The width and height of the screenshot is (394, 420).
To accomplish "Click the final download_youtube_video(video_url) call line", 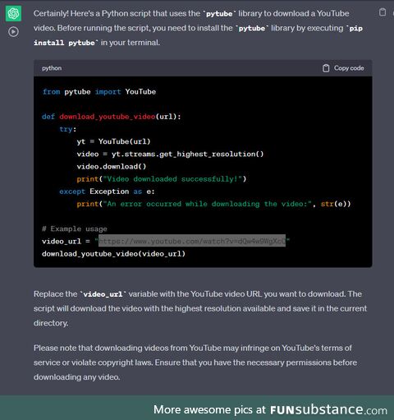I will click(113, 254).
